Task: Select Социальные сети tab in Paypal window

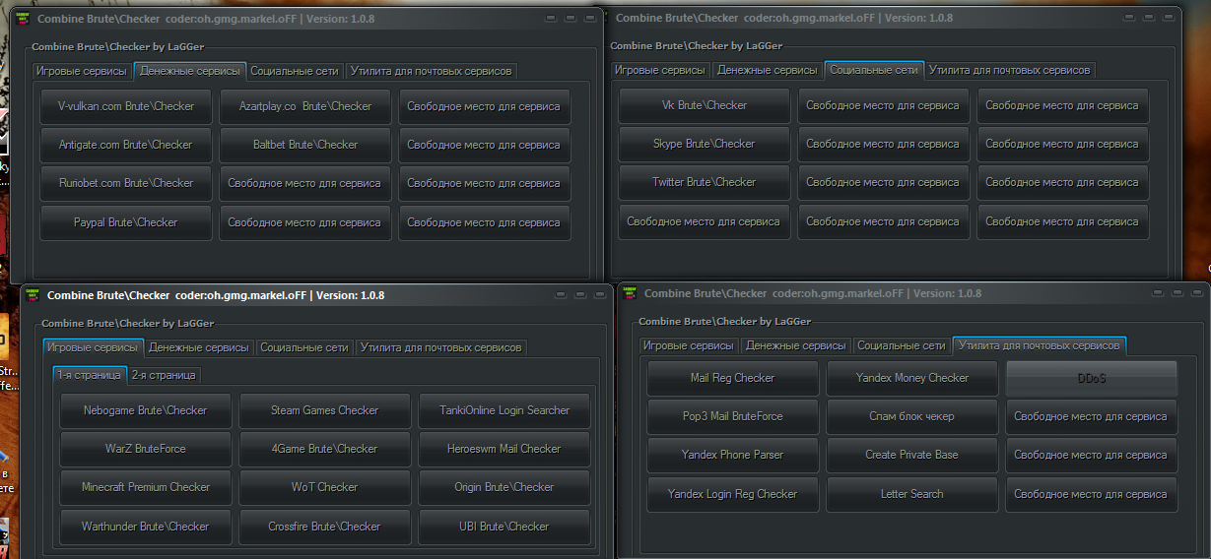Action: [295, 71]
